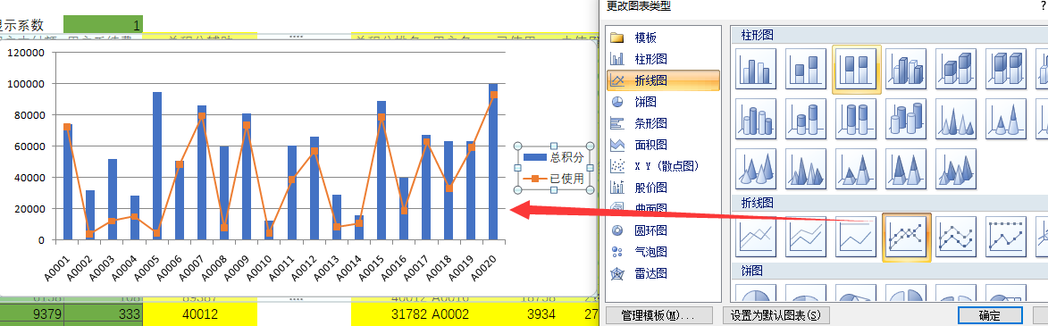Select the first pie chart thumbnail
The image size is (1048, 326).
tap(756, 293)
